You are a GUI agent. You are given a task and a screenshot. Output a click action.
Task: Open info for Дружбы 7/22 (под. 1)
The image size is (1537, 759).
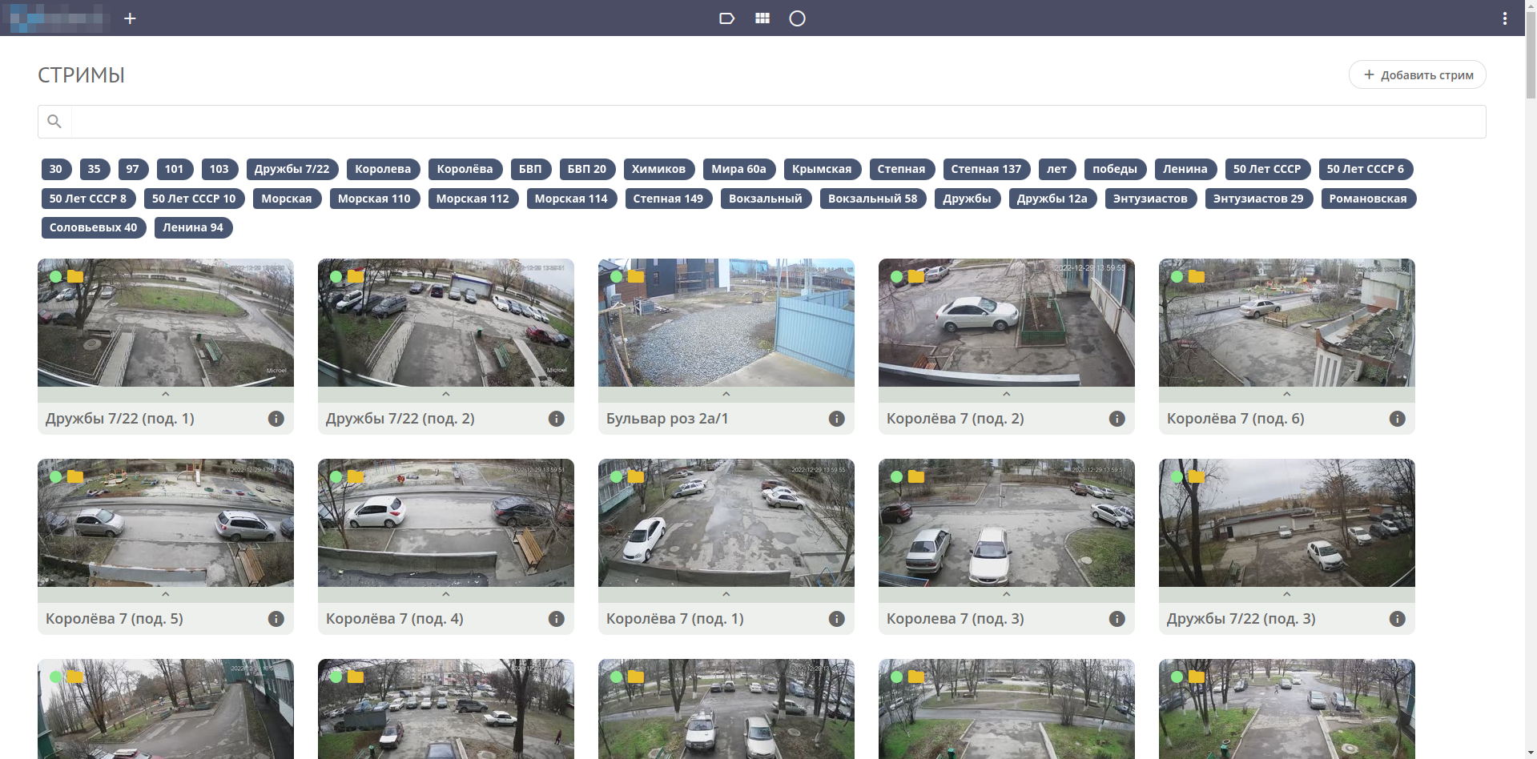tap(276, 419)
